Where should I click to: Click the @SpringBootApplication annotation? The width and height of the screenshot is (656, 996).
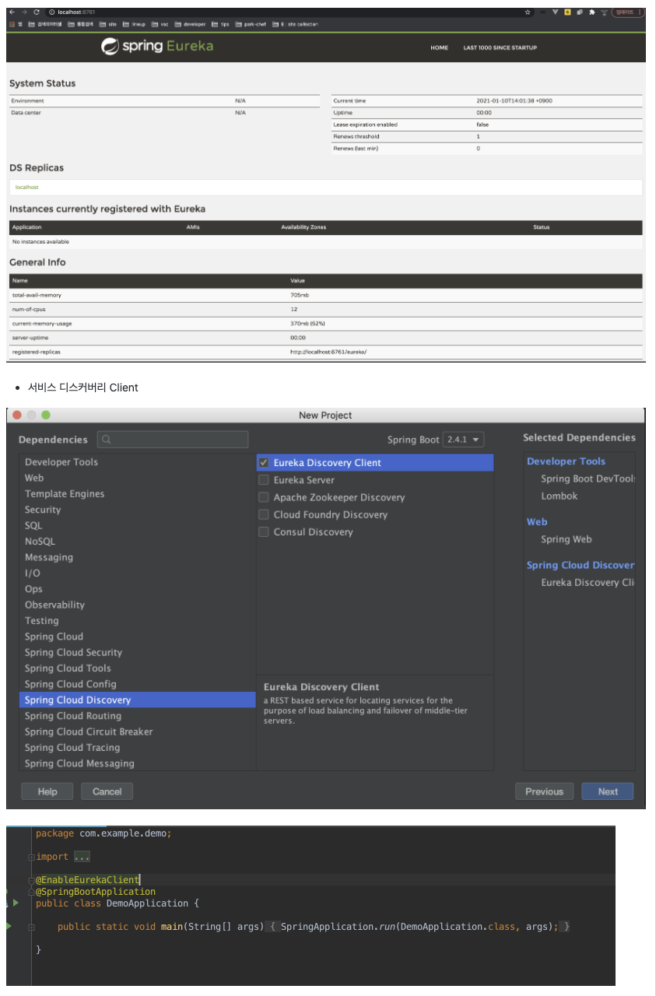(96, 892)
